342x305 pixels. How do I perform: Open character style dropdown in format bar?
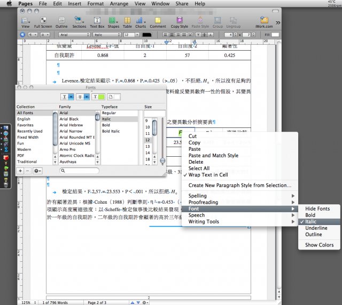45,35
